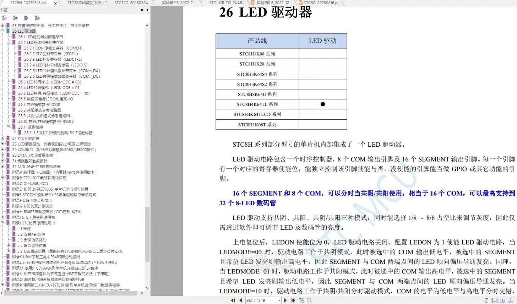This screenshot has height=304, width=517.
Task: Switch to the STC8G-20230216 tab
Action: [x=321, y=3]
